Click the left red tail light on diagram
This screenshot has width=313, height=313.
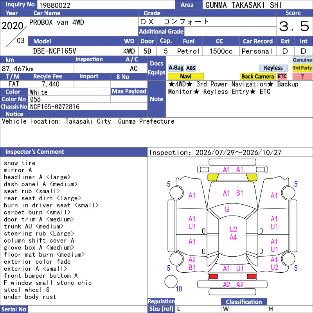(213, 277)
